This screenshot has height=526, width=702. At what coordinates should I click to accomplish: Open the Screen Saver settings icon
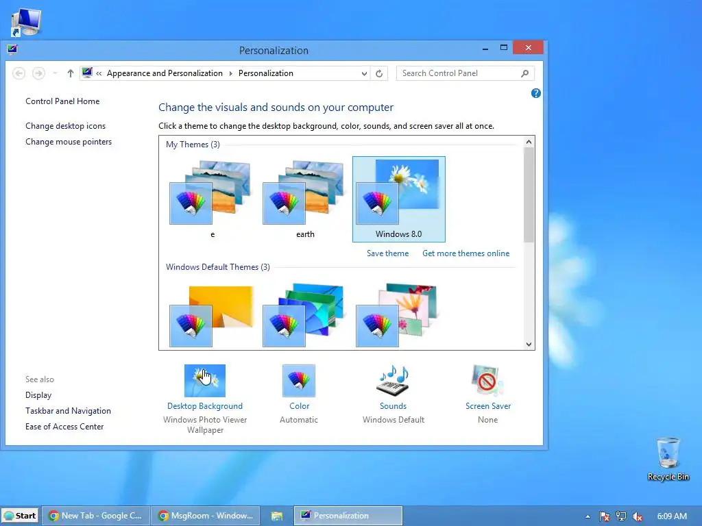pyautogui.click(x=487, y=381)
